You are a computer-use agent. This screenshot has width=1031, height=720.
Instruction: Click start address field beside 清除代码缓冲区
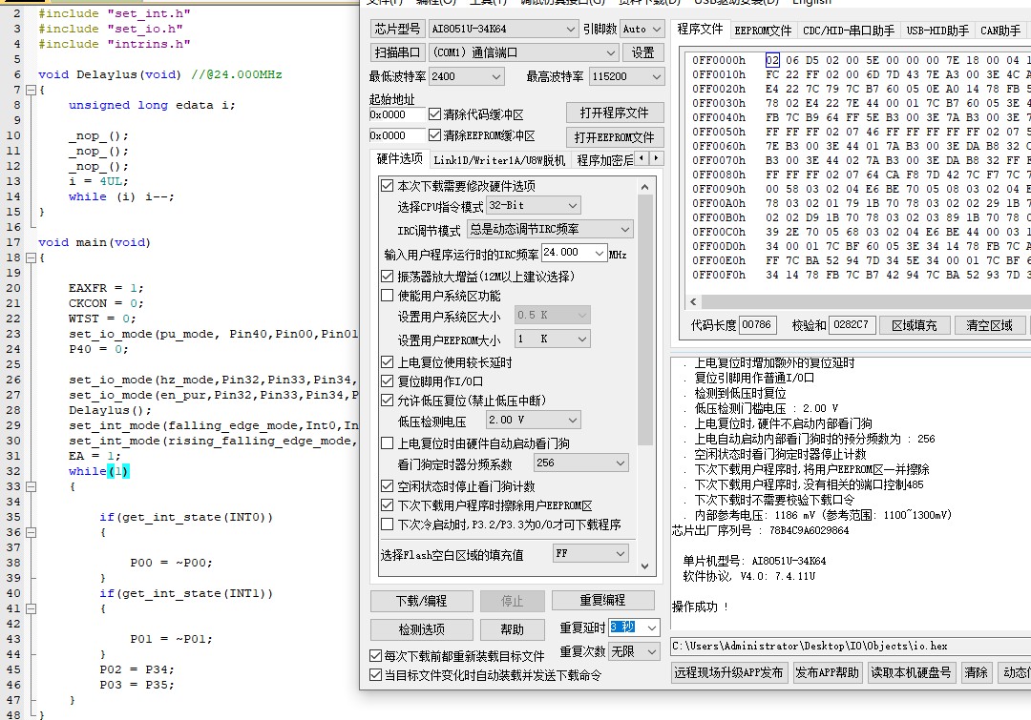[397, 114]
